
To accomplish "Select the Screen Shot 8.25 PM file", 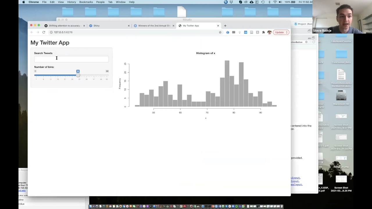I will [x=341, y=184].
